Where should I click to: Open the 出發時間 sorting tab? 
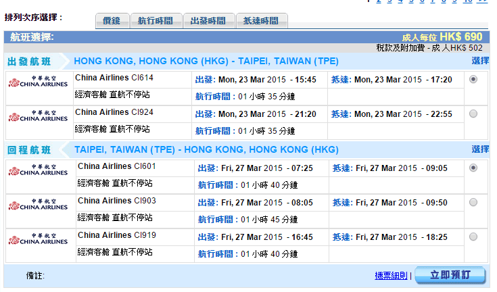point(209,22)
